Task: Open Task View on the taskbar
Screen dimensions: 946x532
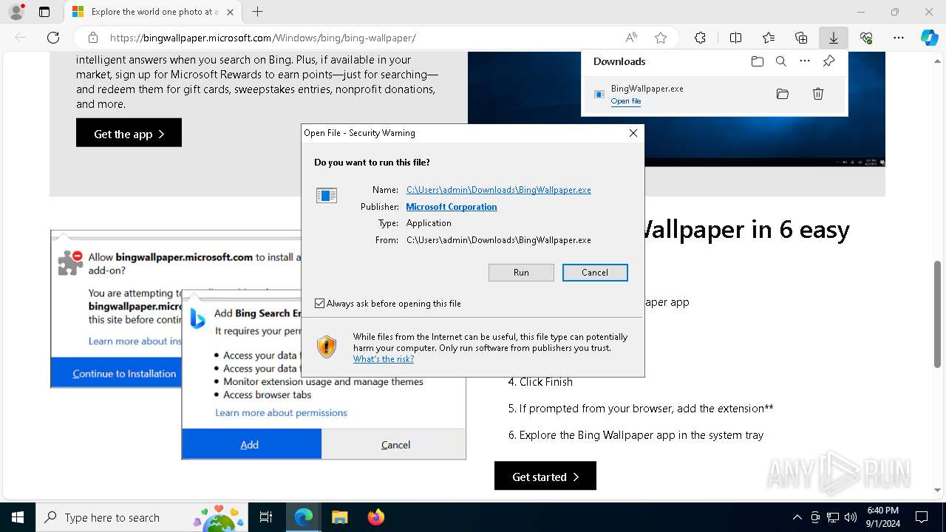Action: click(266, 517)
